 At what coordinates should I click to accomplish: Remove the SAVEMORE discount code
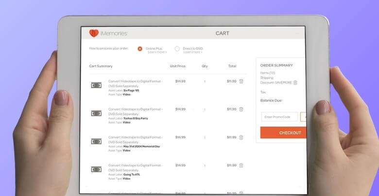coord(295,83)
